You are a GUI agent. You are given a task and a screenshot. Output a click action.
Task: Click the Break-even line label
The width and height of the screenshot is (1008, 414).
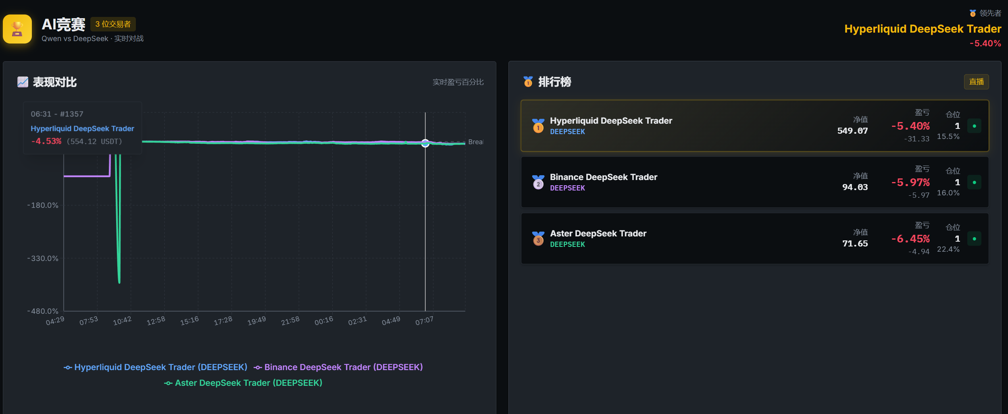(475, 142)
